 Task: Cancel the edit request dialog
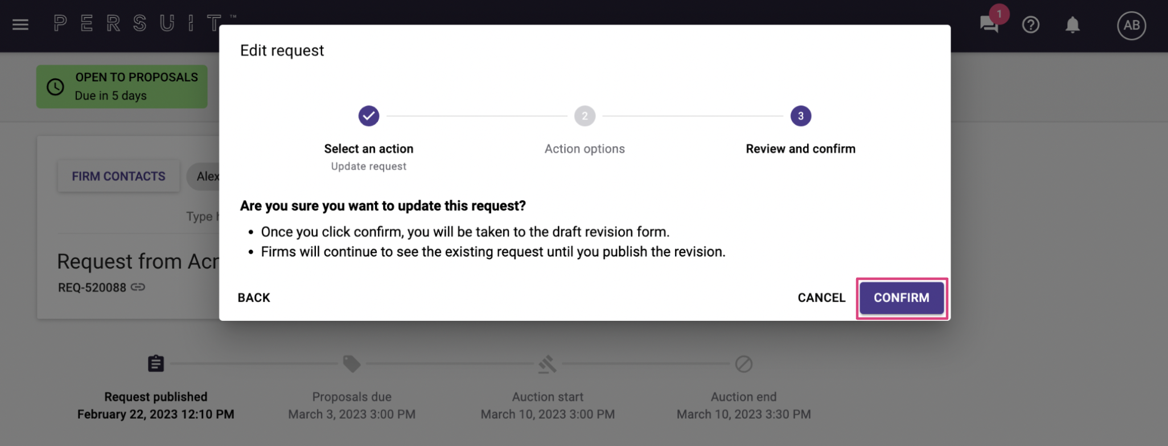(x=821, y=298)
